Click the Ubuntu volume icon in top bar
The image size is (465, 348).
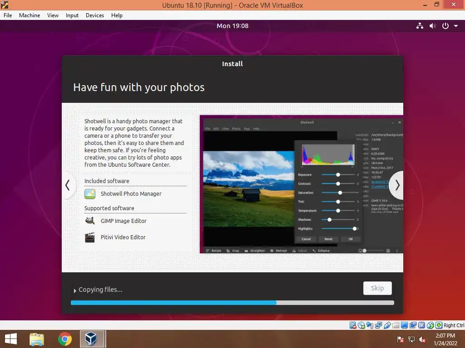433,26
